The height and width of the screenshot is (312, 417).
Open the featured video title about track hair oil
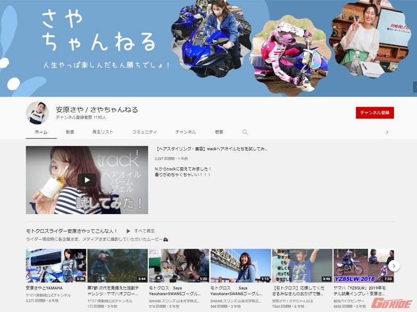[x=211, y=149]
